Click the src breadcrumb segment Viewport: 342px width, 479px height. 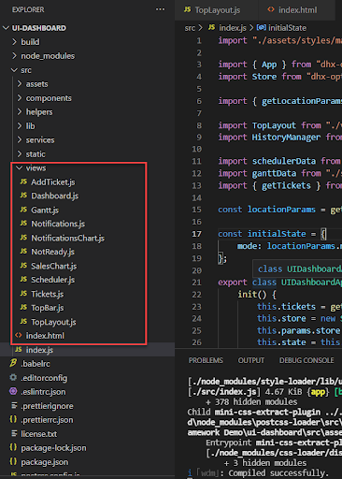pos(190,28)
